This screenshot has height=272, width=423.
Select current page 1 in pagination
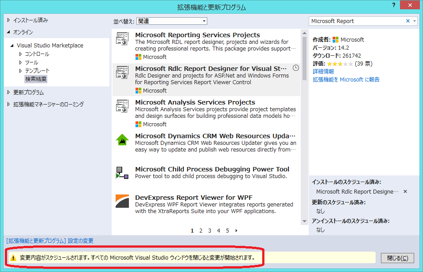click(192, 231)
